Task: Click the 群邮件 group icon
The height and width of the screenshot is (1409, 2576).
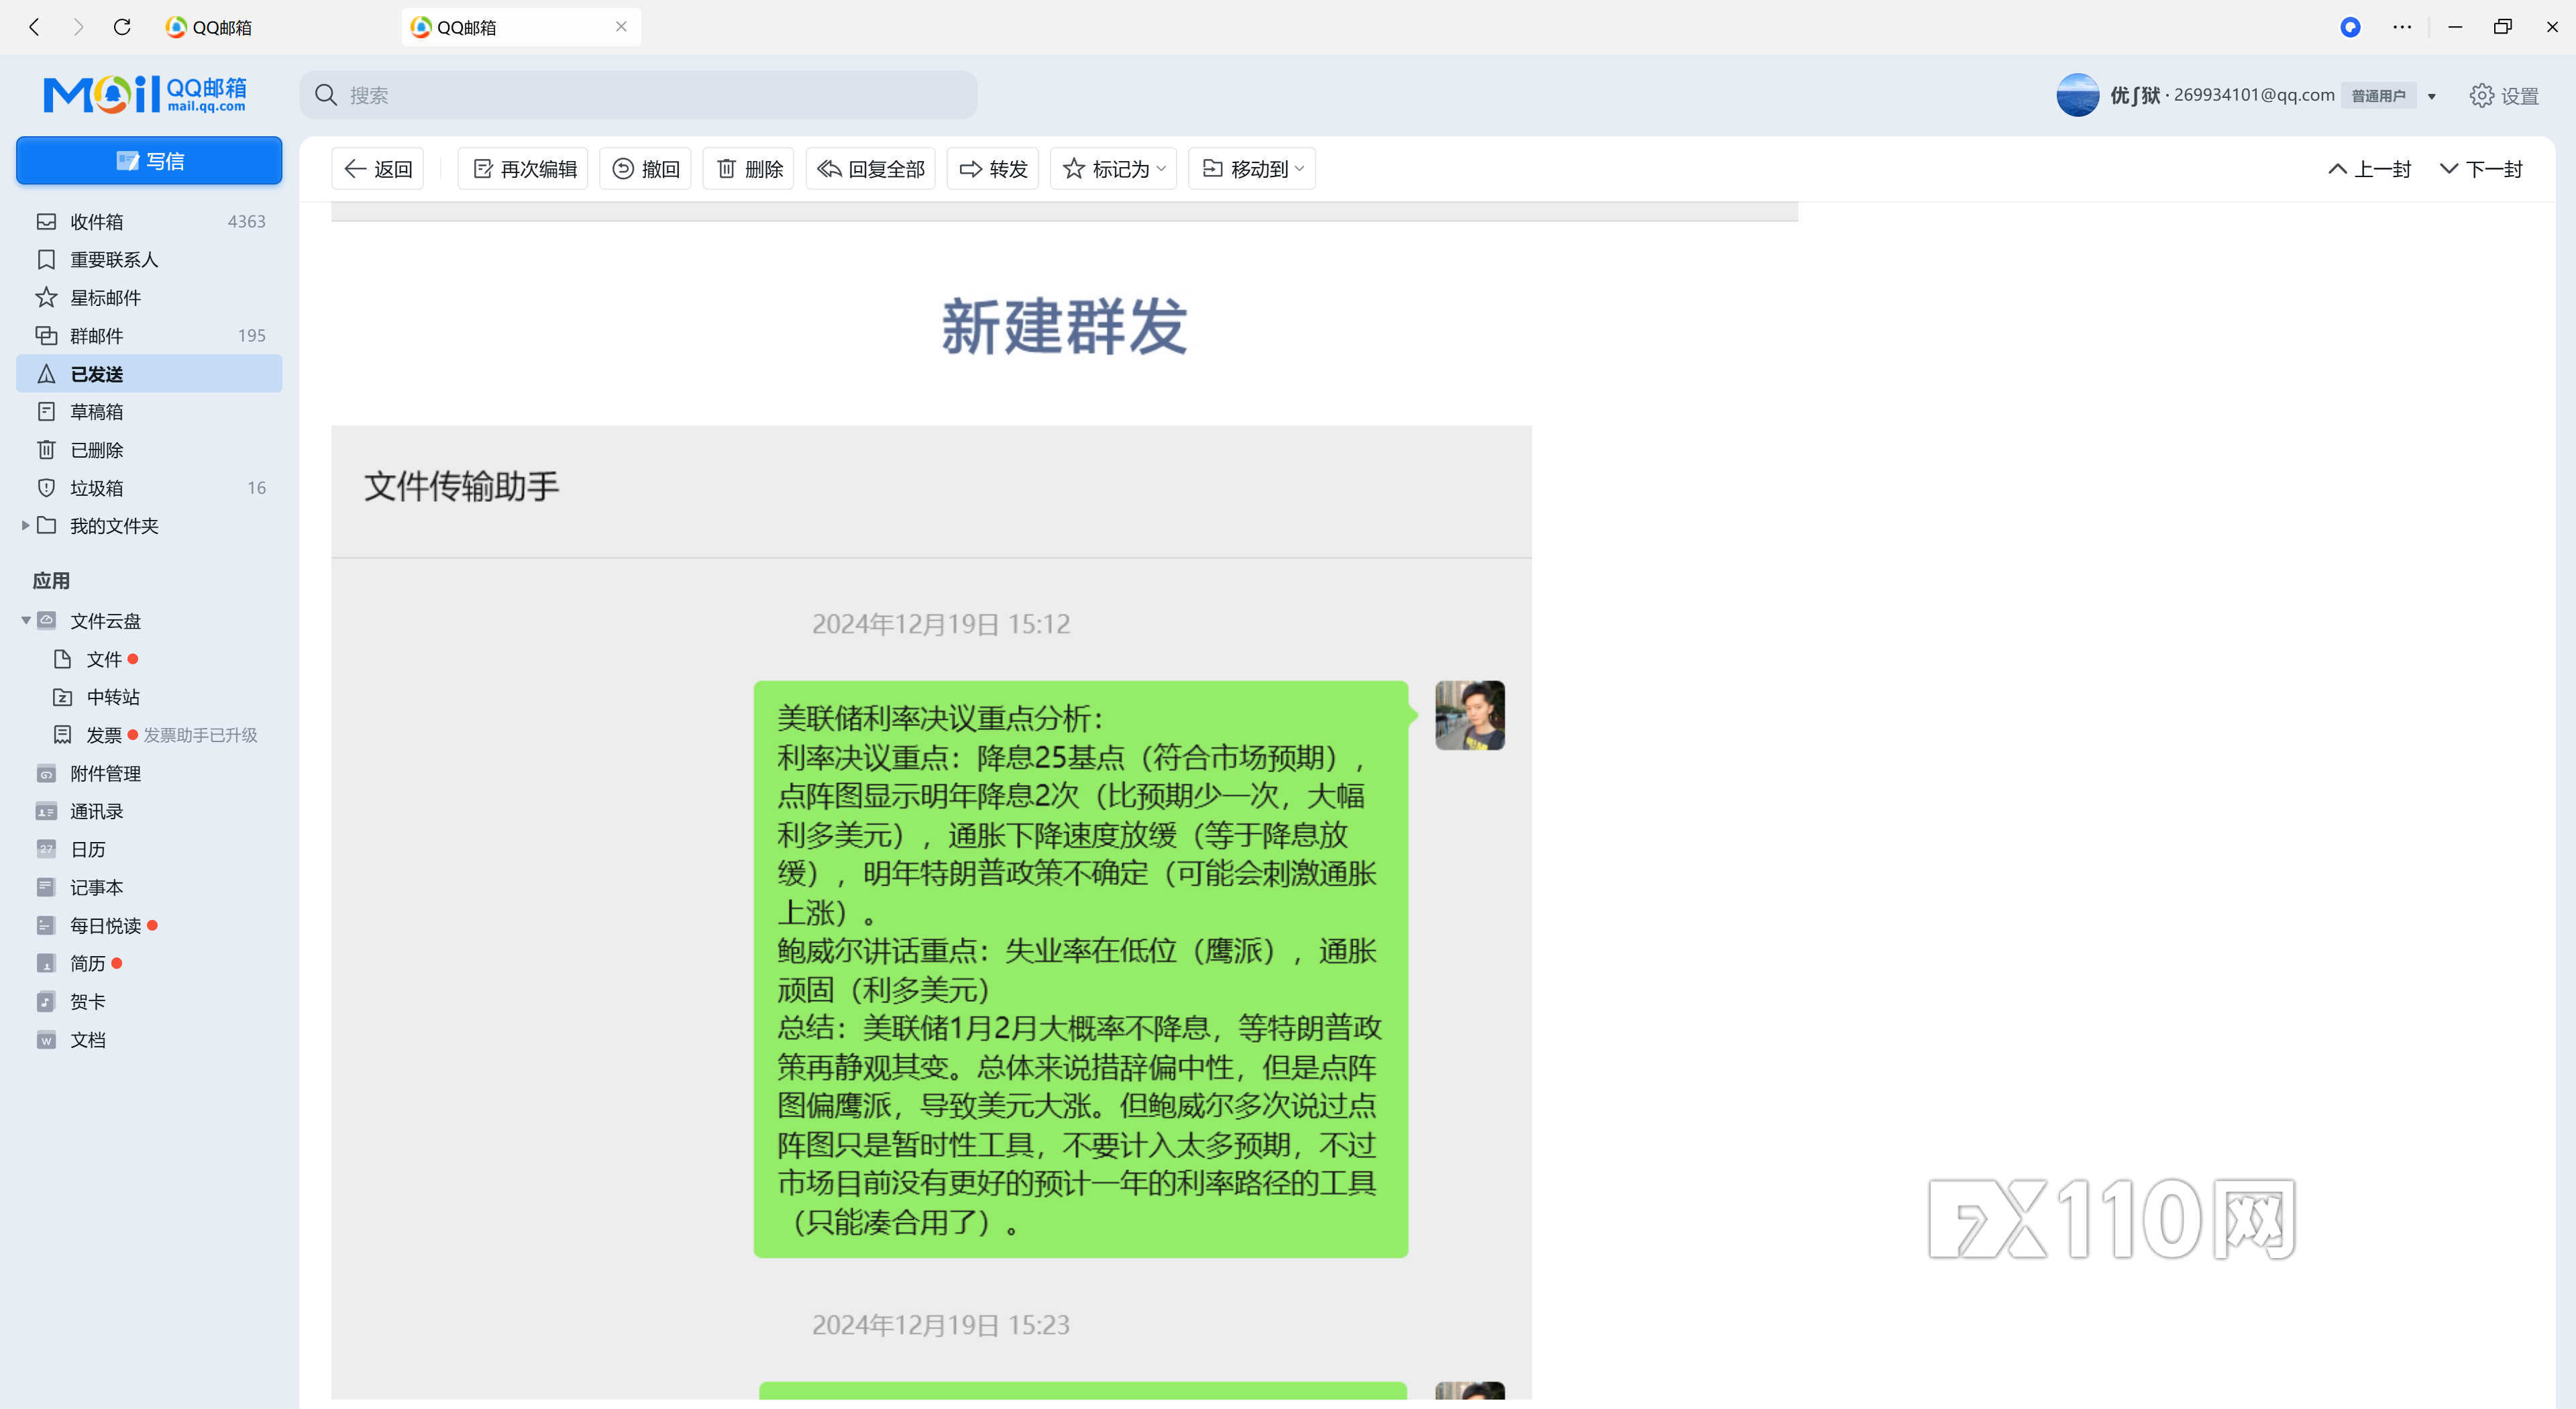Action: pyautogui.click(x=46, y=335)
